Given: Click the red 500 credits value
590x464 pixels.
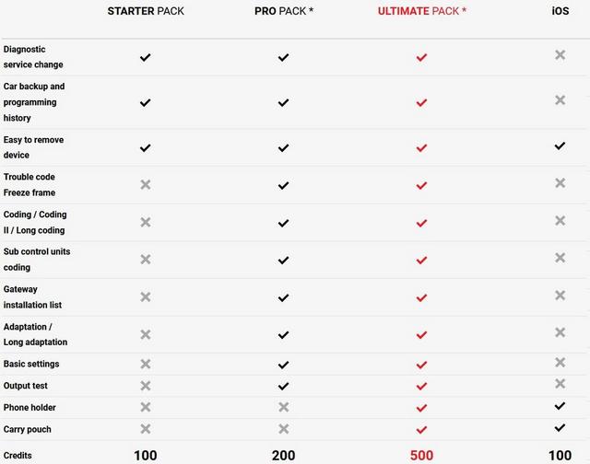Looking at the screenshot, I should point(421,456).
